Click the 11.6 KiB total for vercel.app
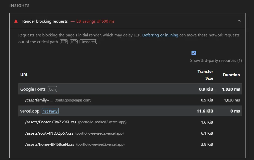Image resolution: width=254 pixels, height=160 pixels. [x=205, y=111]
